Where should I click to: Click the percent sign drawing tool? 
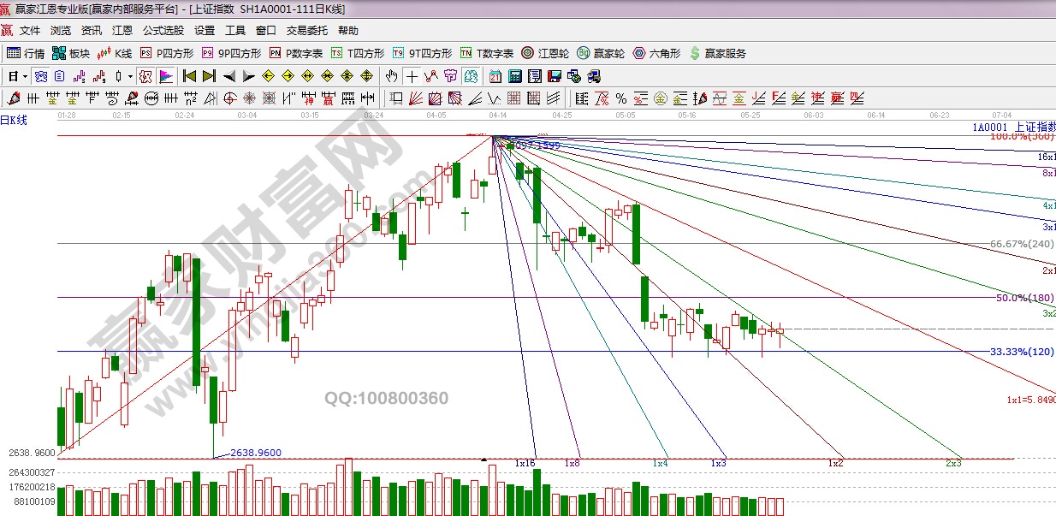coord(620,98)
